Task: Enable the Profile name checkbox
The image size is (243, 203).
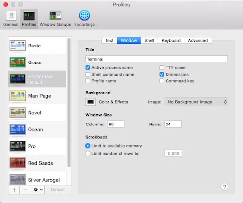Action: pyautogui.click(x=88, y=81)
